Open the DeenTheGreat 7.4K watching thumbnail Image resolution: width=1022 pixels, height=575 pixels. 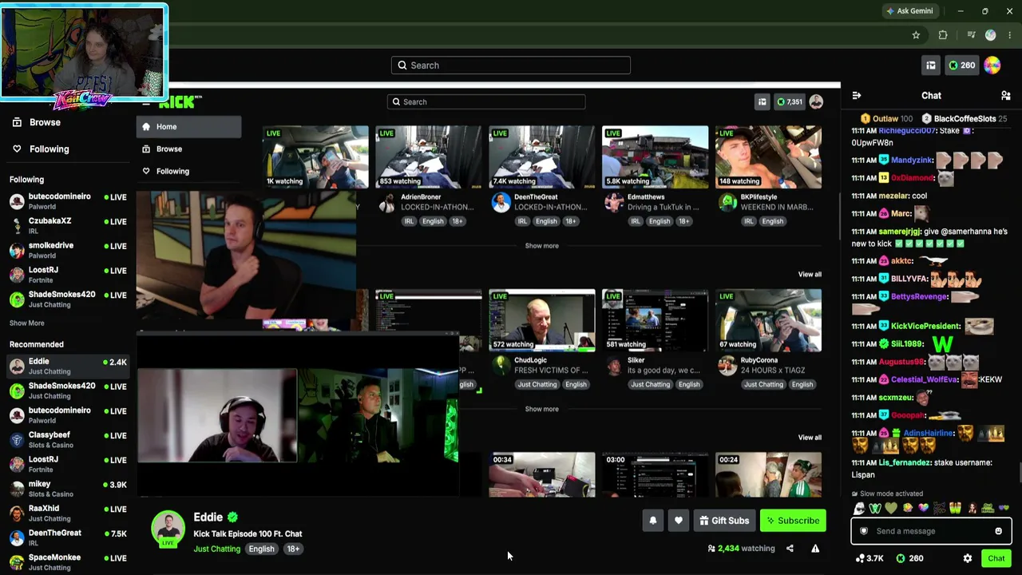point(542,157)
